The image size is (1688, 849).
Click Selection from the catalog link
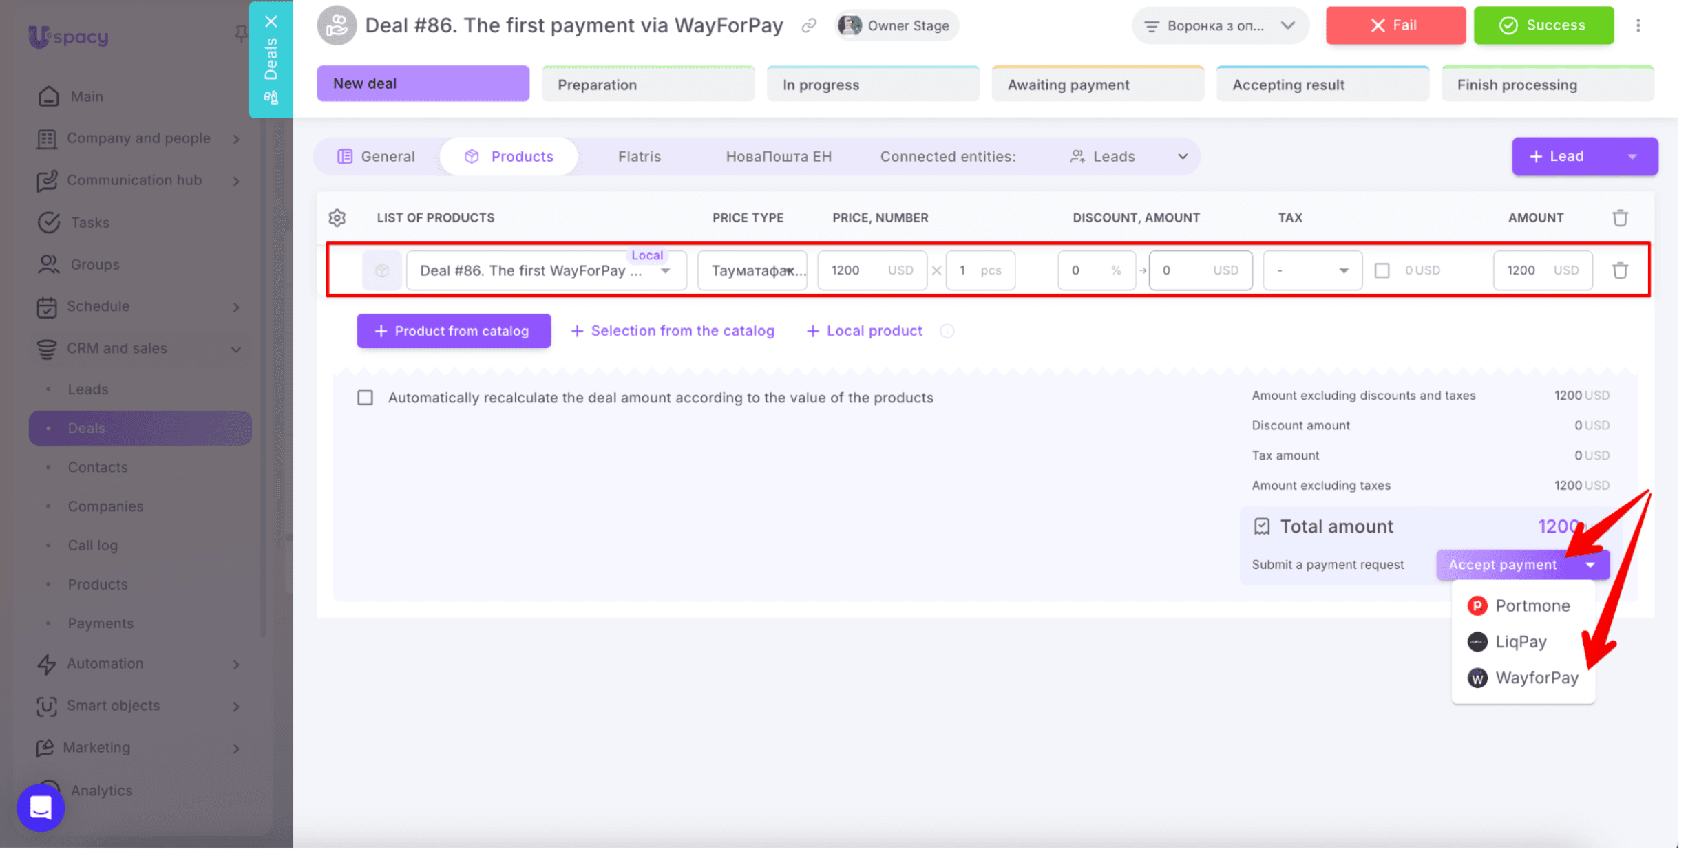673,332
